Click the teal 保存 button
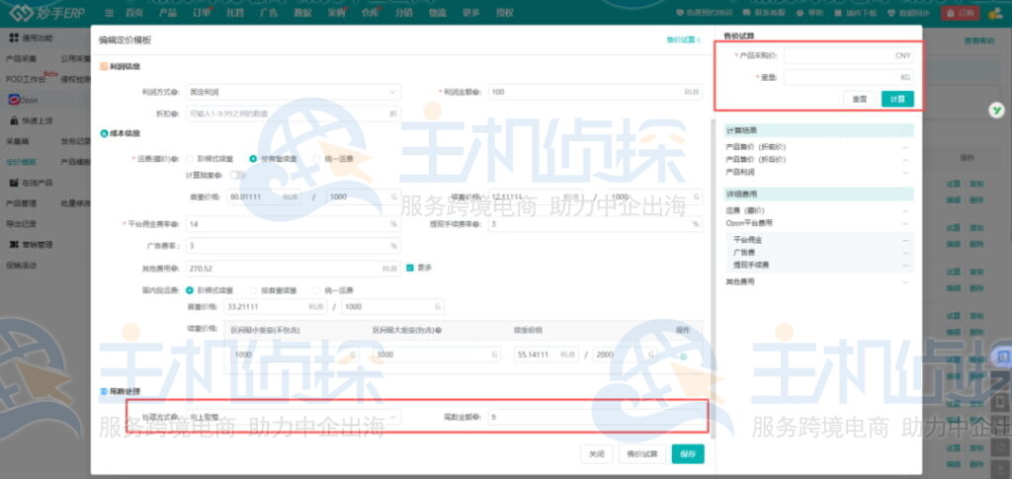 pyautogui.click(x=688, y=454)
